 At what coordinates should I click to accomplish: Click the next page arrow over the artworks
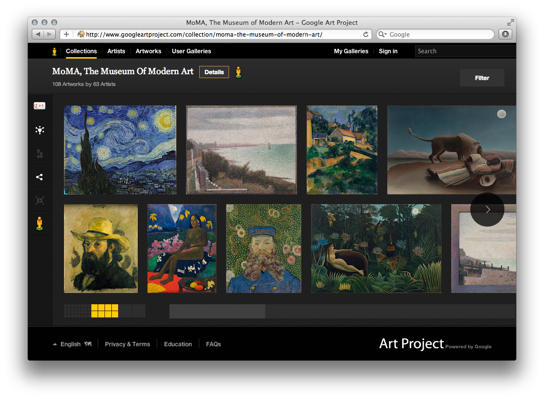[487, 210]
